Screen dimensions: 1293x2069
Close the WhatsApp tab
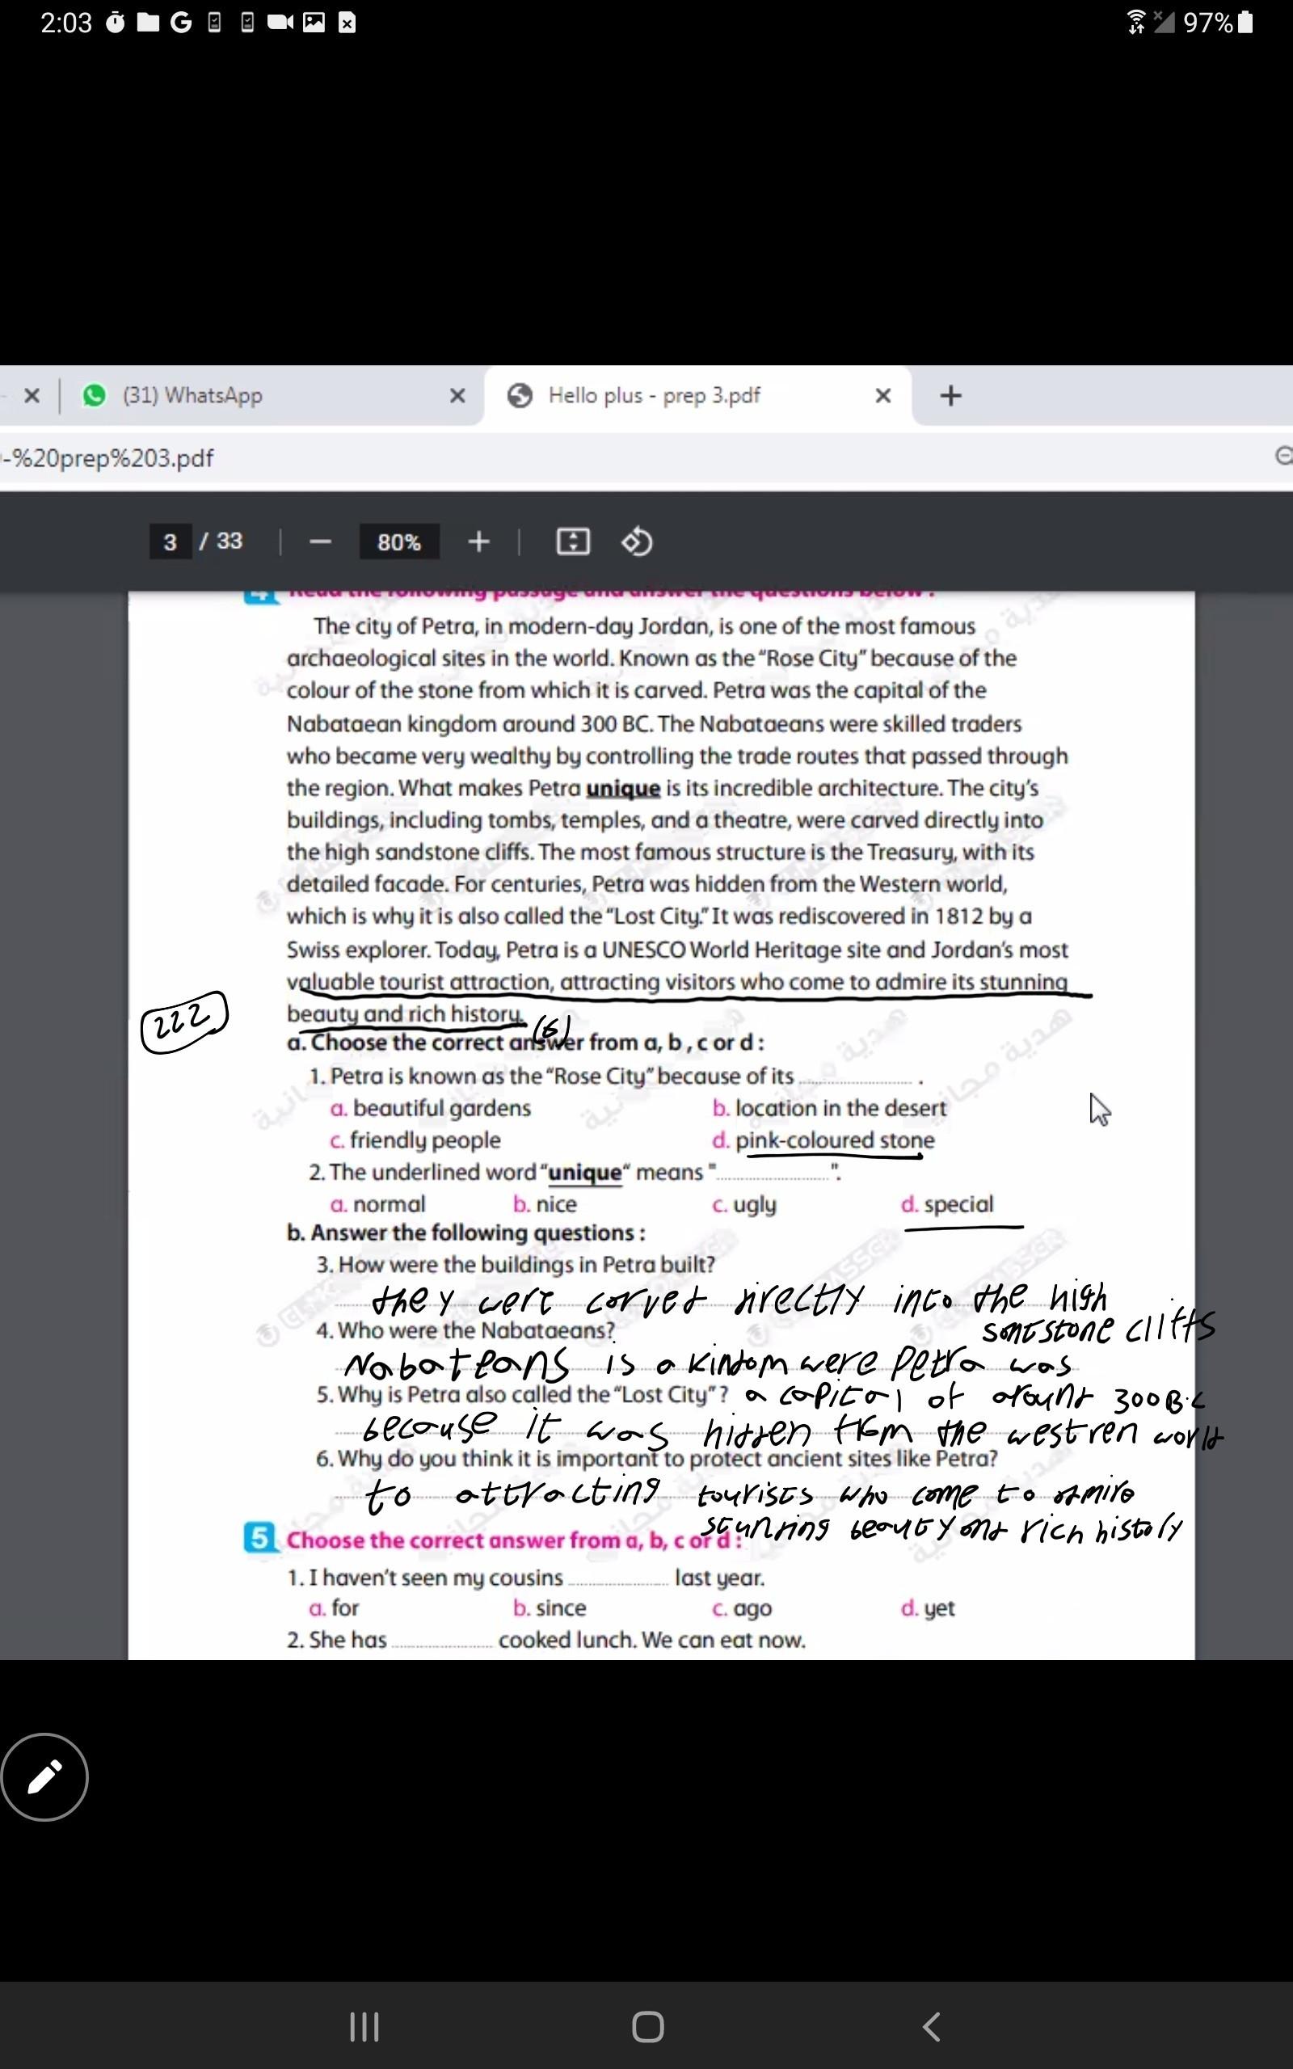point(457,395)
